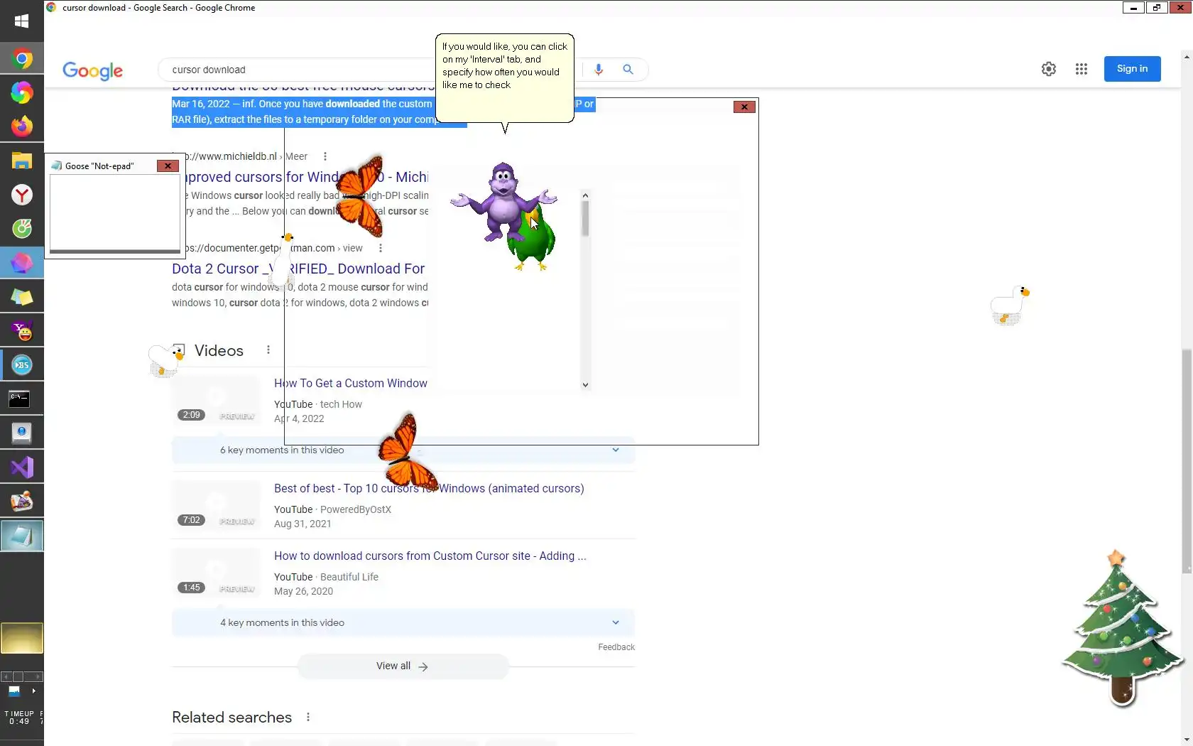The width and height of the screenshot is (1193, 746).
Task: Click inside the Goose Not-epad text area
Action: pos(114,212)
